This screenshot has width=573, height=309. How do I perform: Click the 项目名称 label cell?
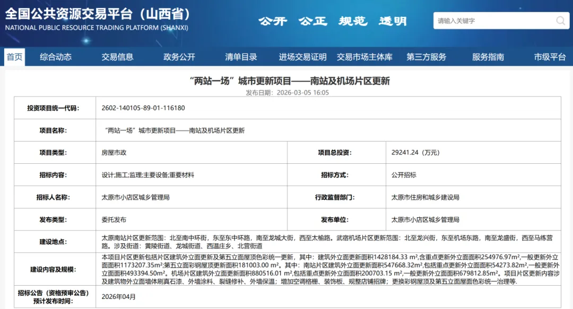tap(55, 130)
